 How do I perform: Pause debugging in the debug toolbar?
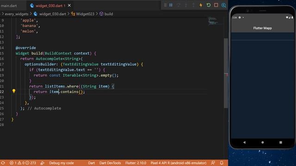pyautogui.click(x=171, y=5)
